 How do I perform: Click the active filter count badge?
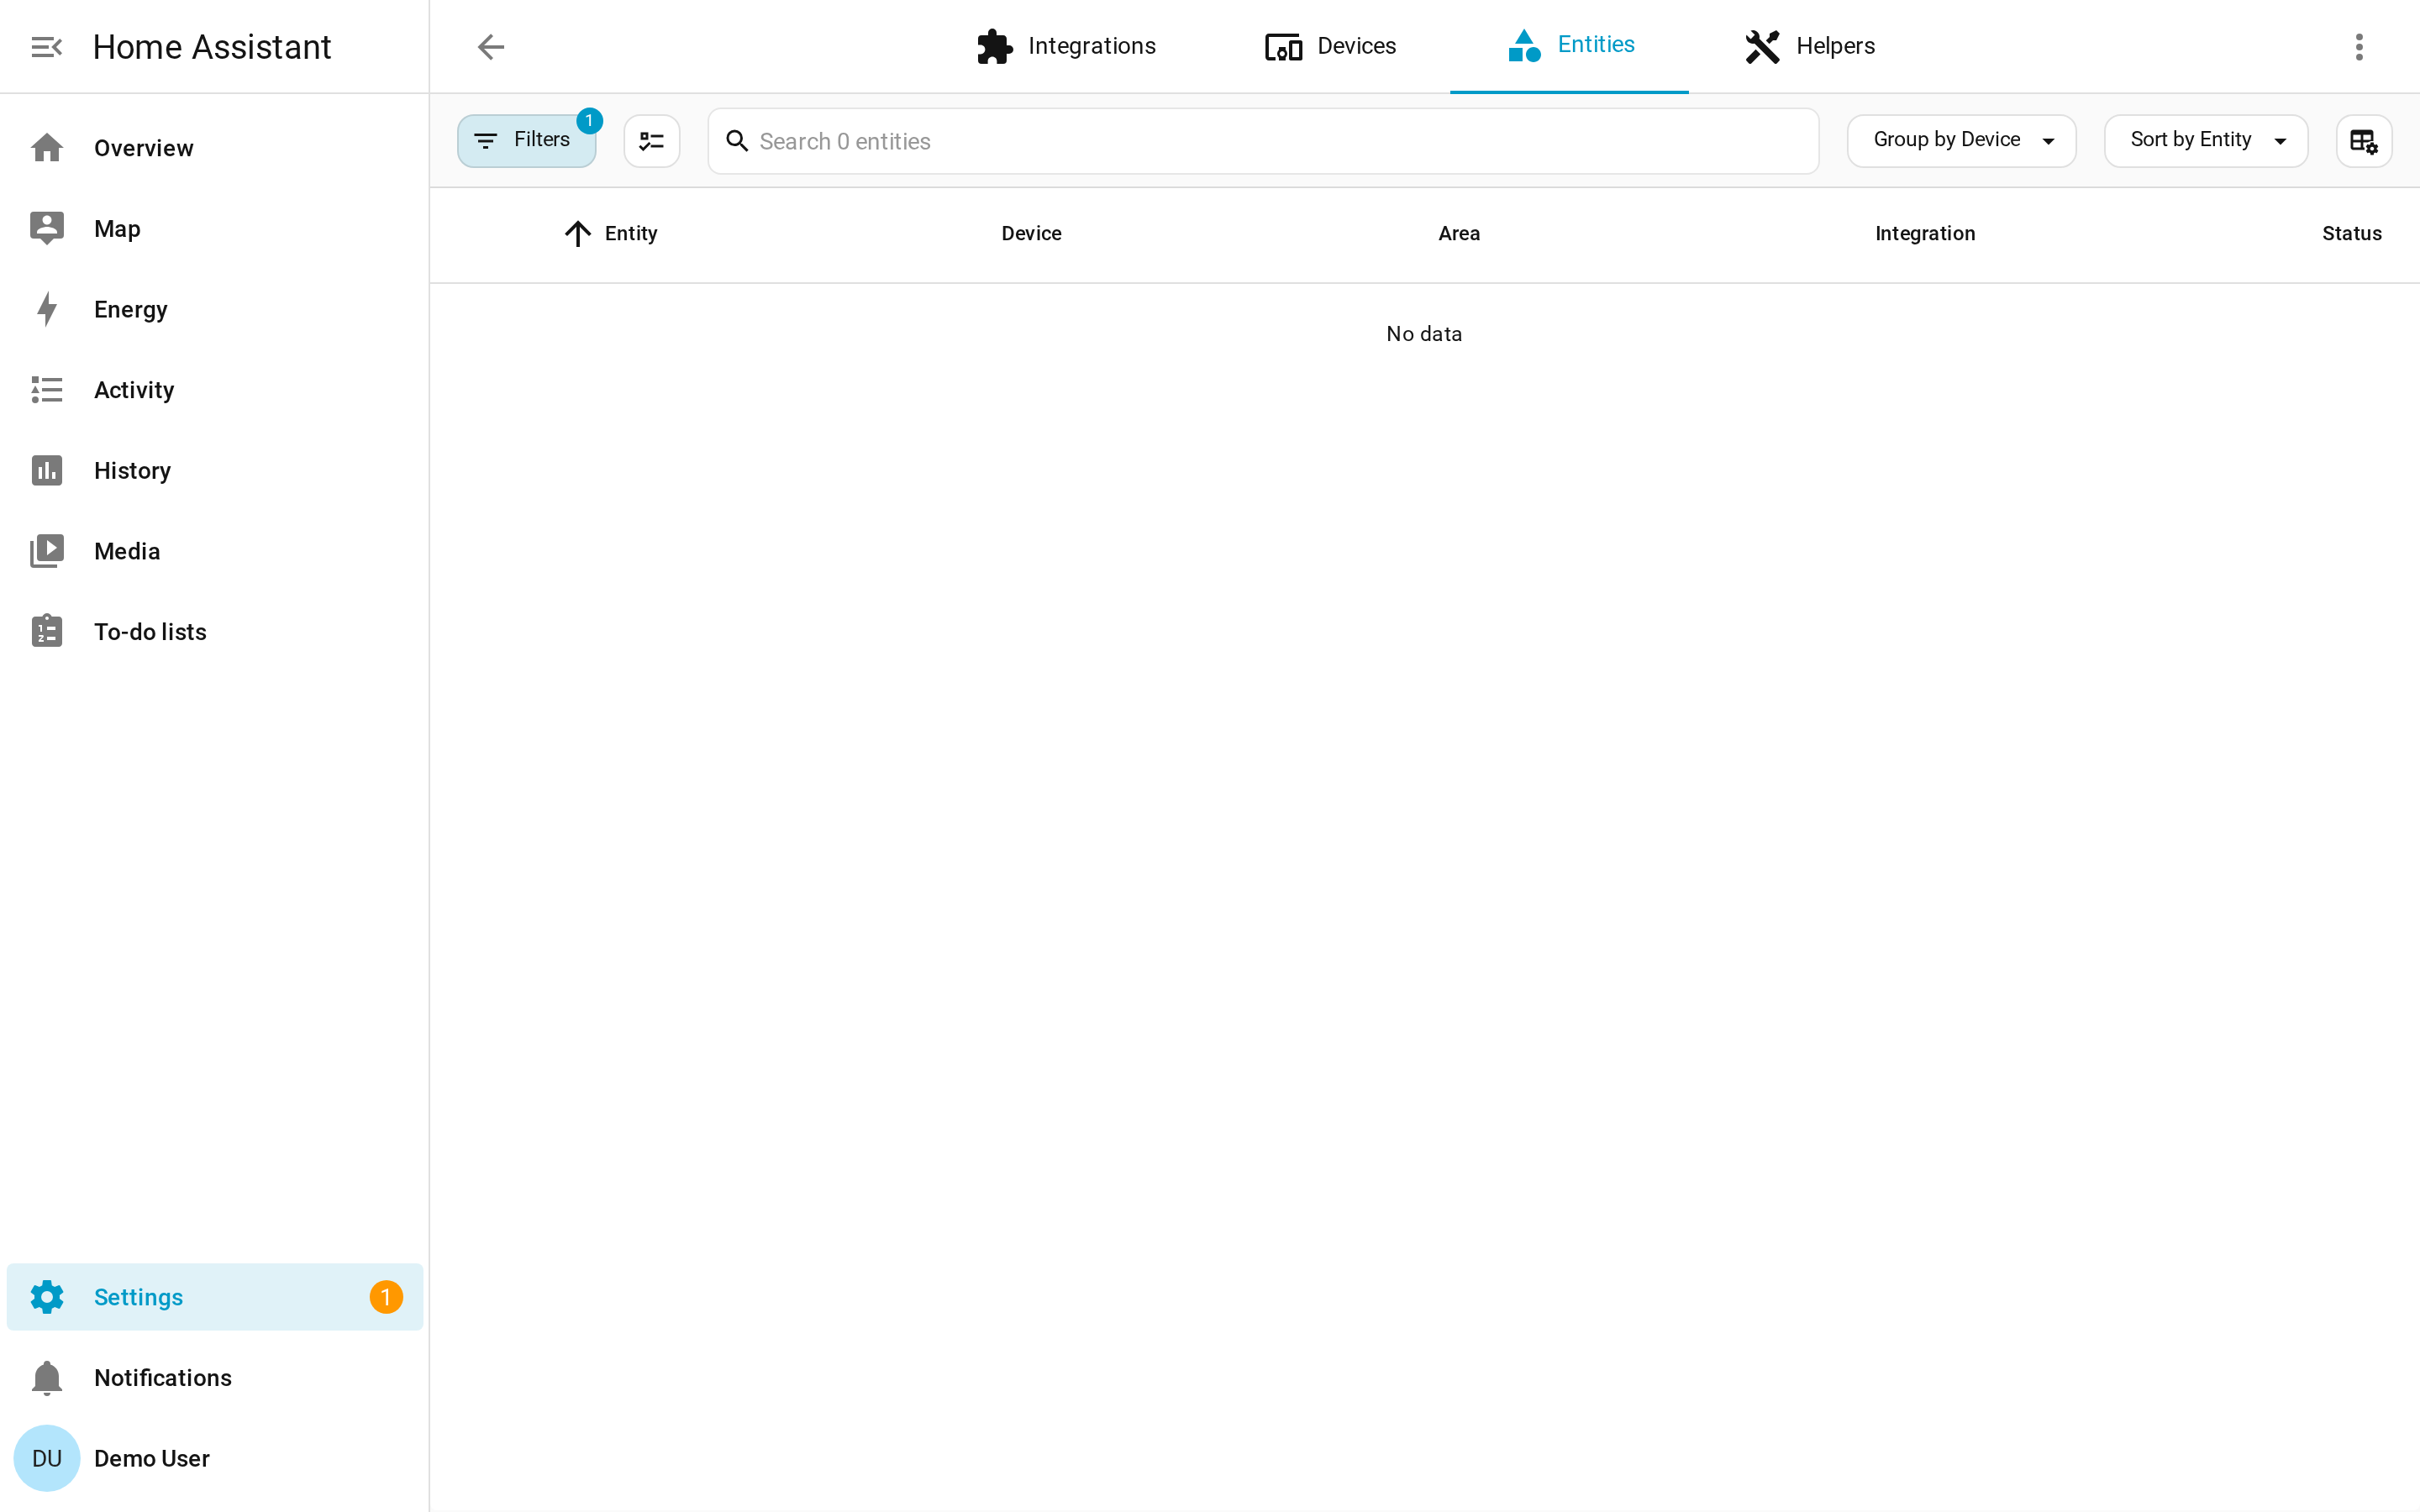[x=589, y=121]
